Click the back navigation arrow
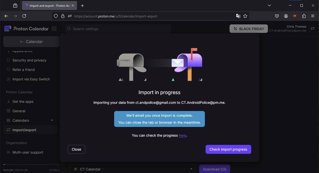319x173 pixels. [x=6, y=16]
